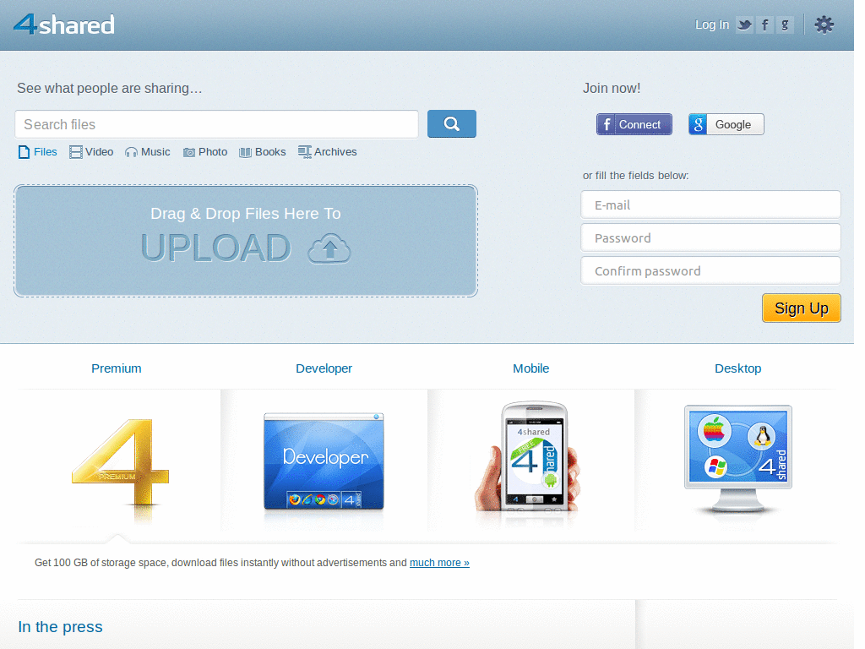Sign in with the Facebook Connect button
The height and width of the screenshot is (649, 865).
coord(634,123)
